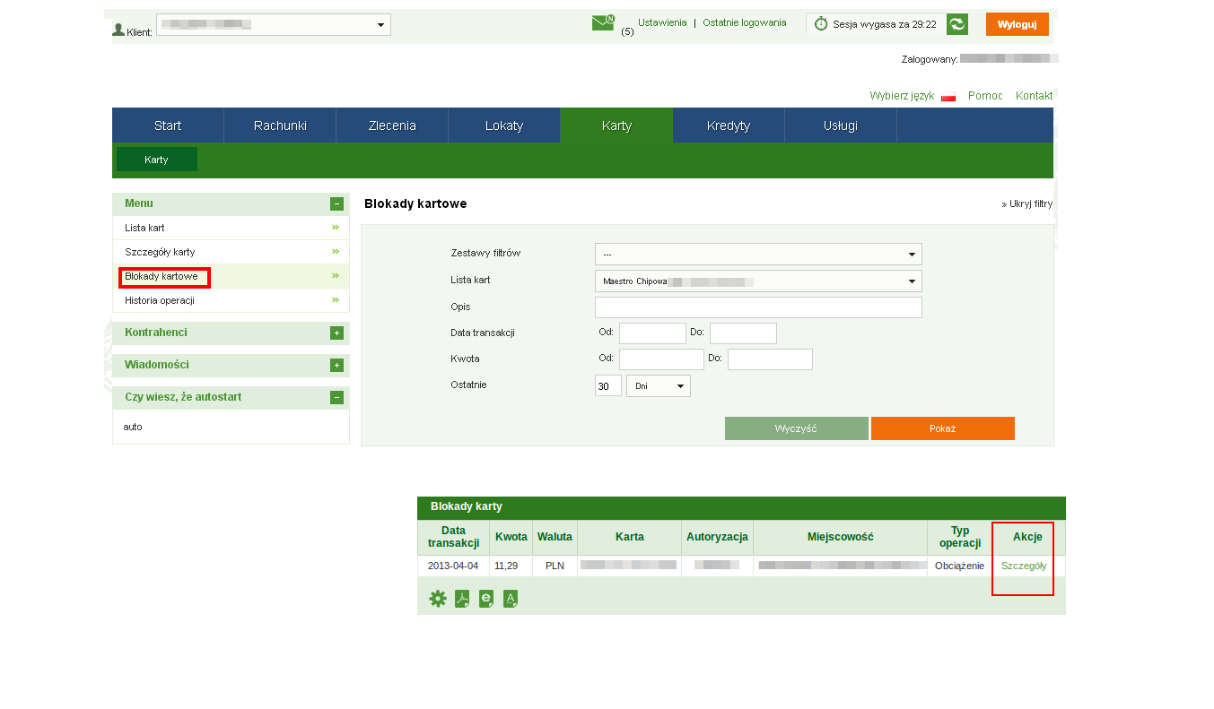The height and width of the screenshot is (709, 1214).
Task: Export card blocks to PDF
Action: pos(462,599)
